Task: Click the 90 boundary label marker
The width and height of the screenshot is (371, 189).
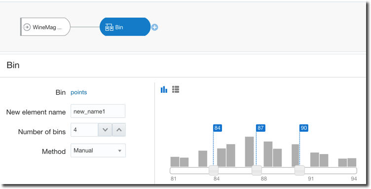Action: pyautogui.click(x=304, y=128)
